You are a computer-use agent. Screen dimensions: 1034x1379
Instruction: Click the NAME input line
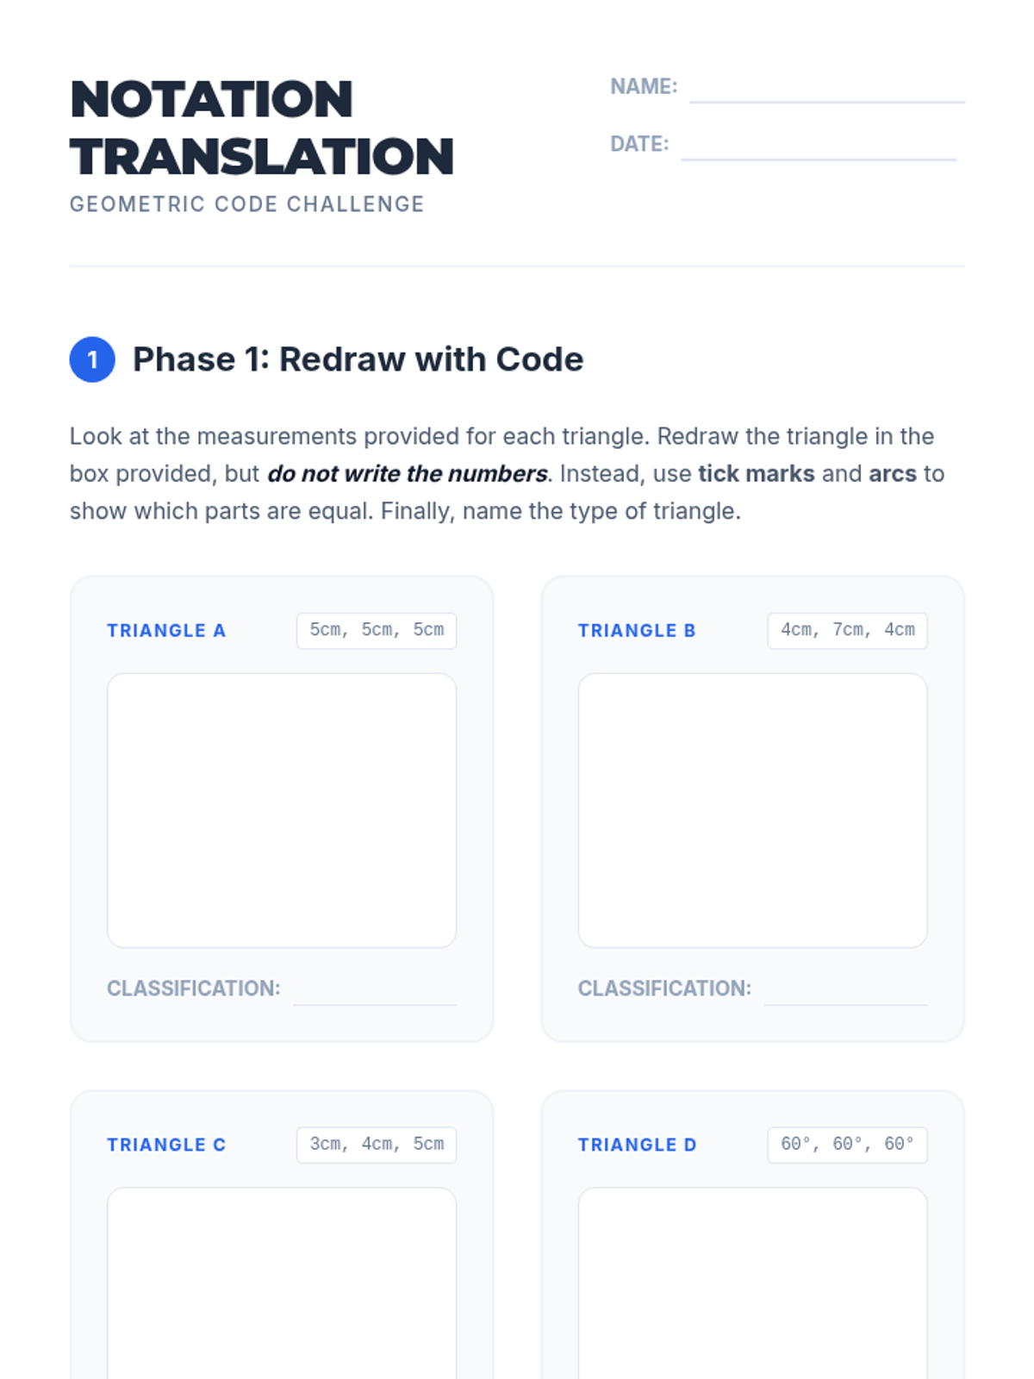827,88
